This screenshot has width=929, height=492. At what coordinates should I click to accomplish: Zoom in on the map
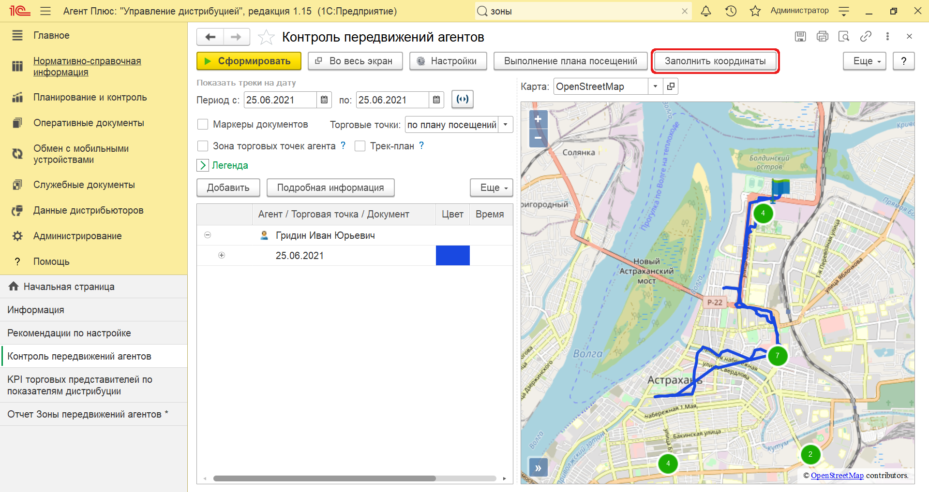(538, 119)
